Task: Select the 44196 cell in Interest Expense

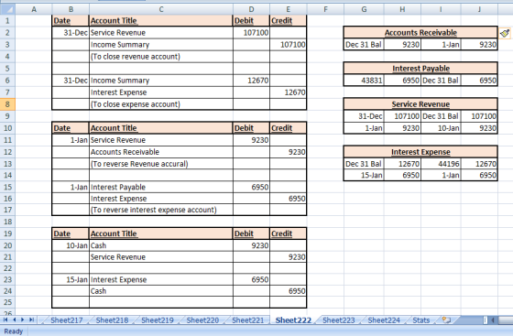Action: [x=441, y=164]
